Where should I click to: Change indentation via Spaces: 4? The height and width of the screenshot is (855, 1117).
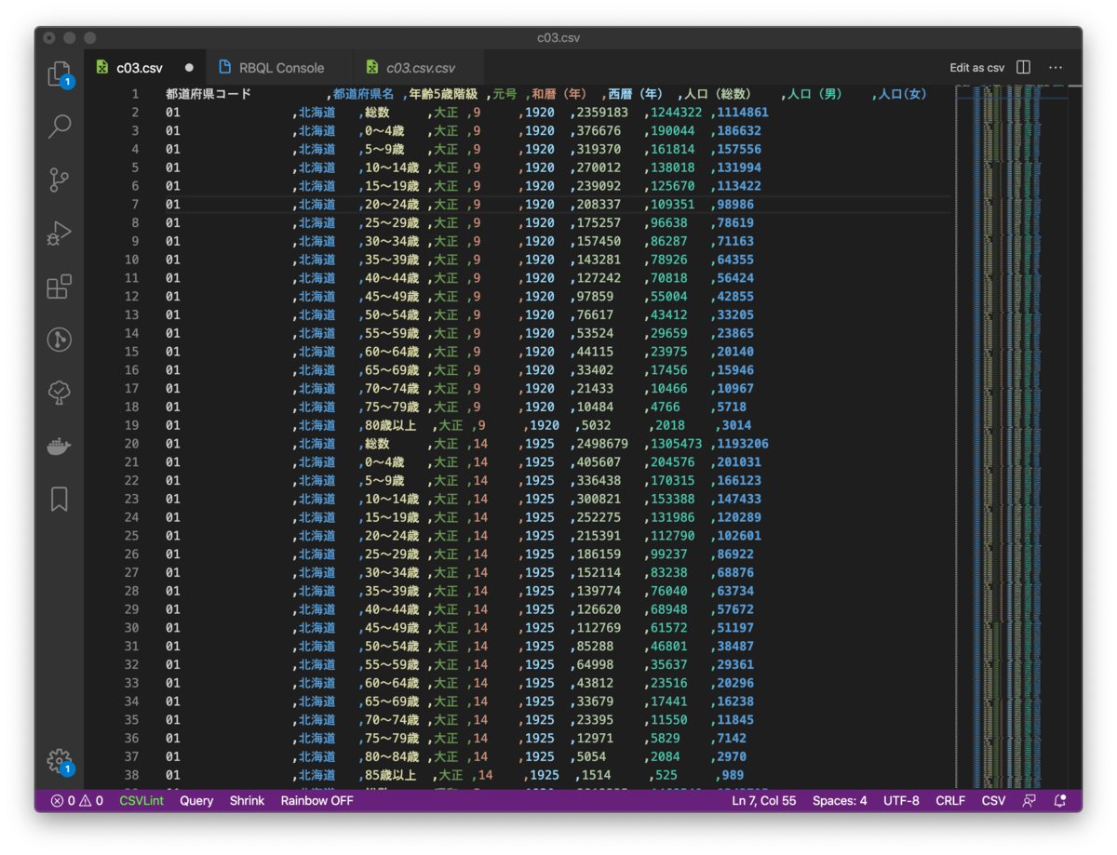[x=840, y=800]
